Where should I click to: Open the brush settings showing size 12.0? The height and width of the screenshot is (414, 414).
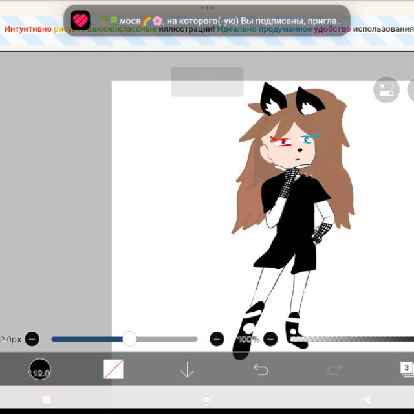[39, 369]
